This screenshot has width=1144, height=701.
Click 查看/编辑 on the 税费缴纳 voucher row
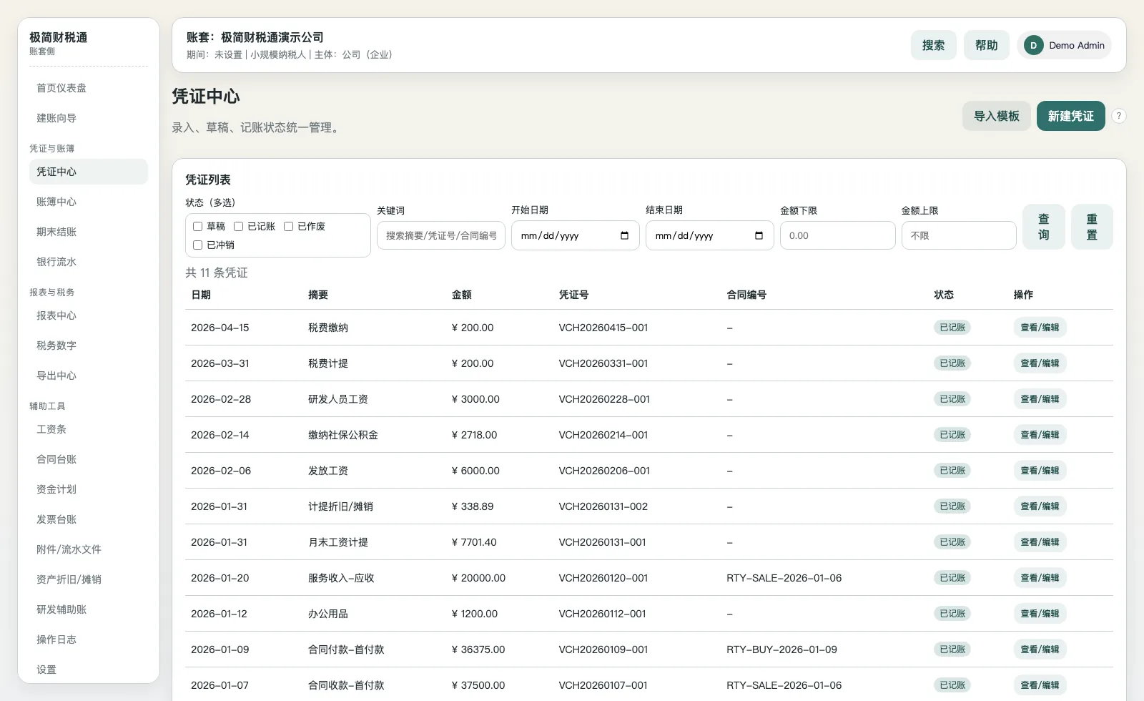coord(1040,327)
